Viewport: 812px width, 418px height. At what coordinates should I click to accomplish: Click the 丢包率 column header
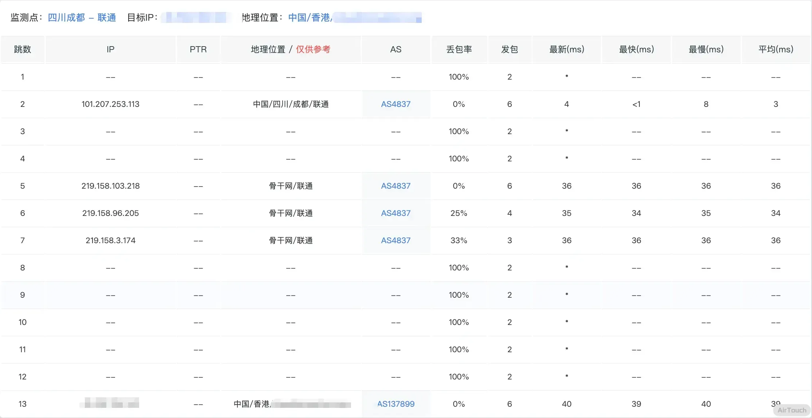[x=459, y=49]
